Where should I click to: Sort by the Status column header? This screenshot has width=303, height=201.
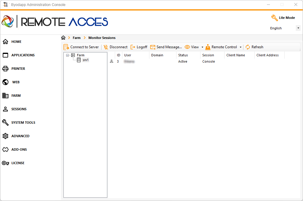point(188,55)
